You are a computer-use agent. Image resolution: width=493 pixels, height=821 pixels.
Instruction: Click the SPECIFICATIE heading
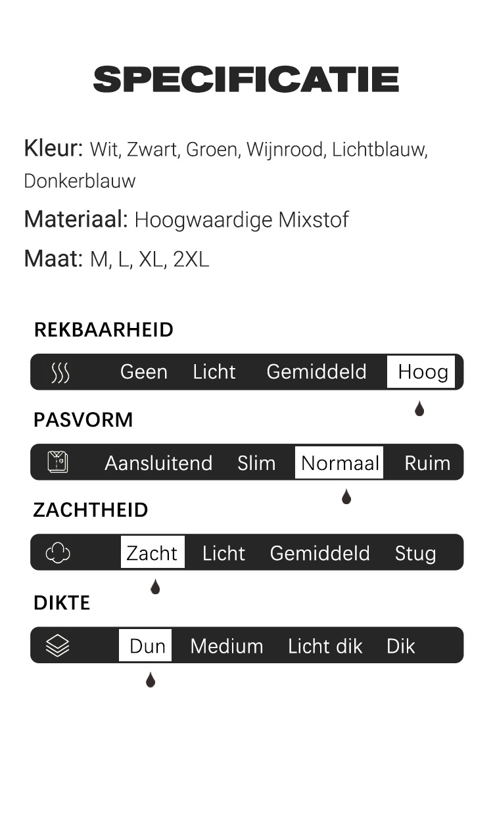tap(246, 80)
